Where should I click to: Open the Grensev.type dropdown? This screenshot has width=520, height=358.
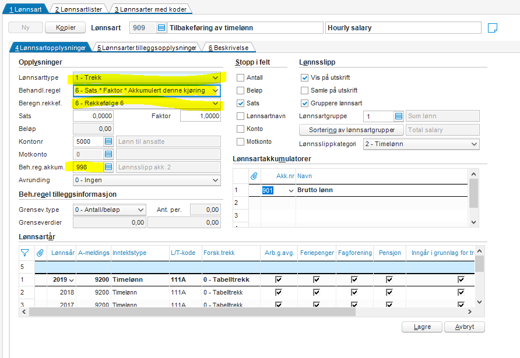coord(140,210)
